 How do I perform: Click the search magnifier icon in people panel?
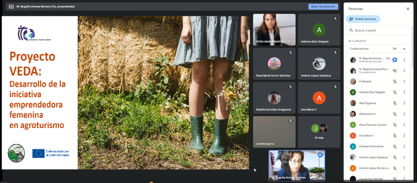point(351,30)
